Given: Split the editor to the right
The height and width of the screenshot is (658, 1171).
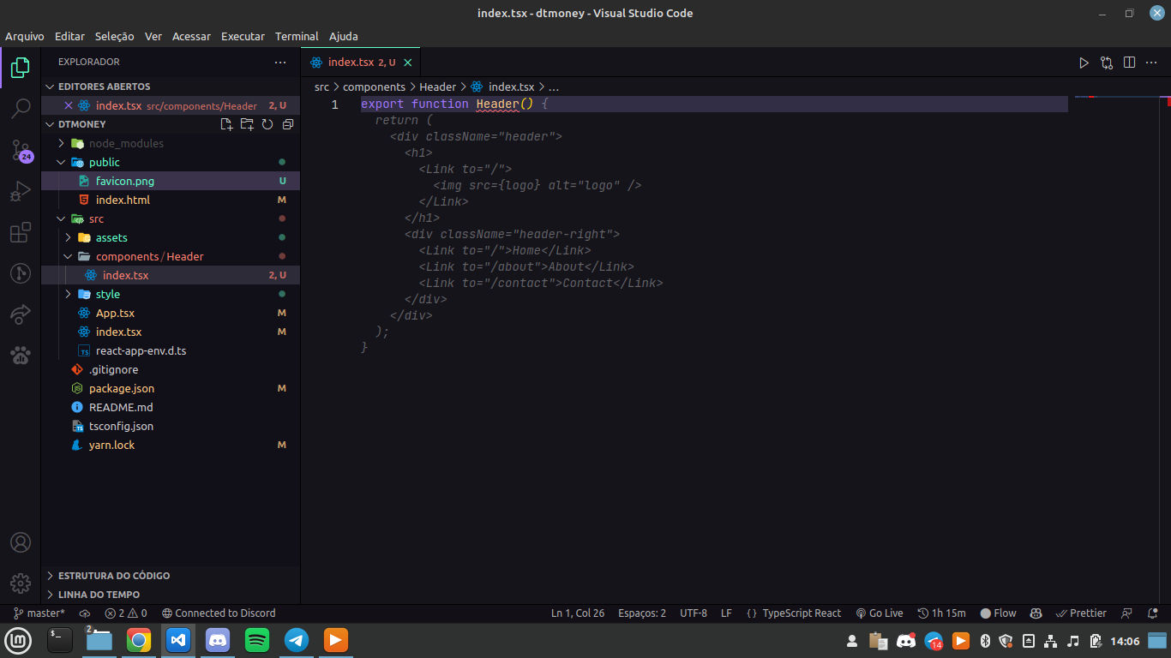Looking at the screenshot, I should (x=1130, y=63).
